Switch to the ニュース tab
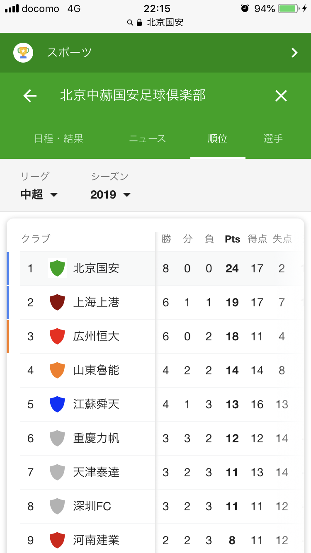The width and height of the screenshot is (311, 553). tap(147, 138)
